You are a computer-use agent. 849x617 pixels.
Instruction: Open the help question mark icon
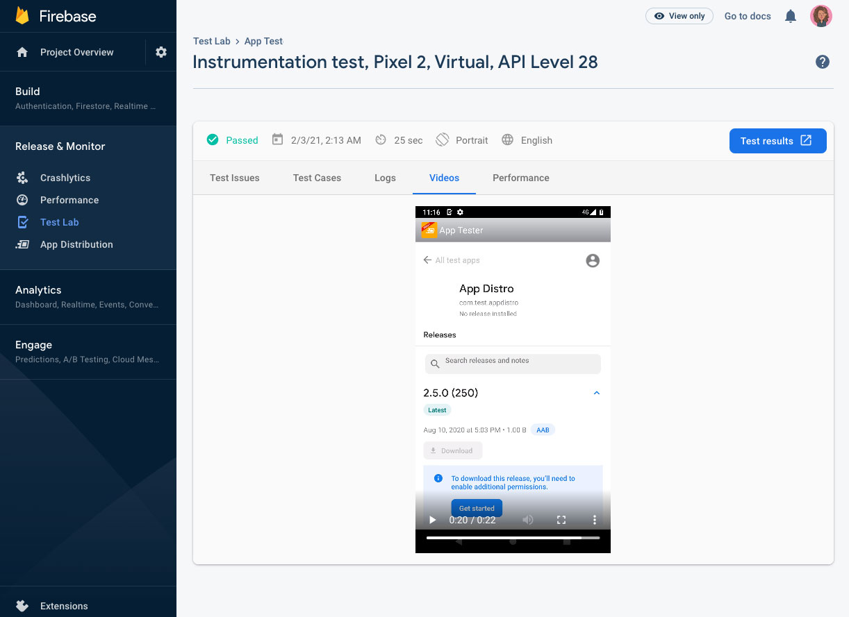(822, 62)
